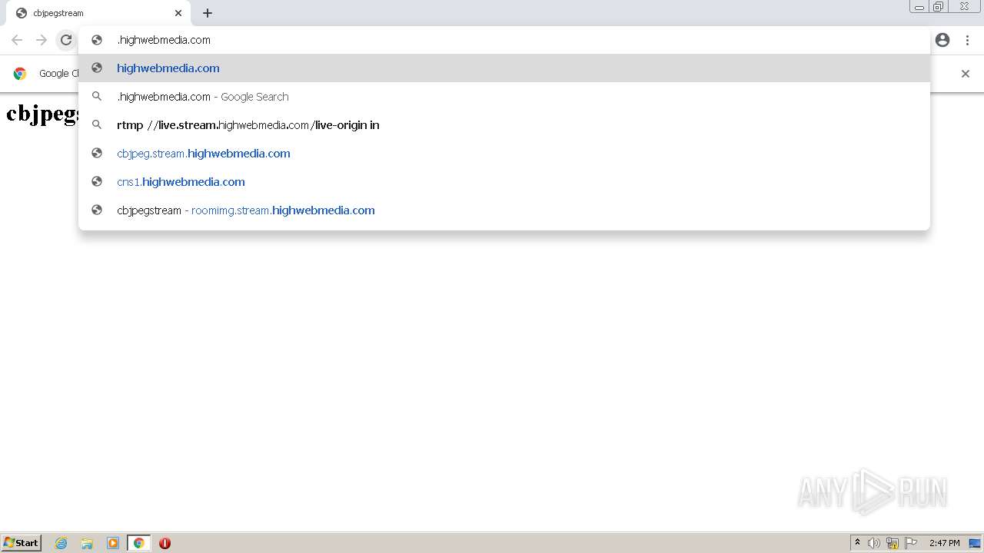Click the network tray icon

893,543
